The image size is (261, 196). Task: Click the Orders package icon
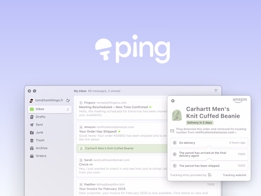32,156
